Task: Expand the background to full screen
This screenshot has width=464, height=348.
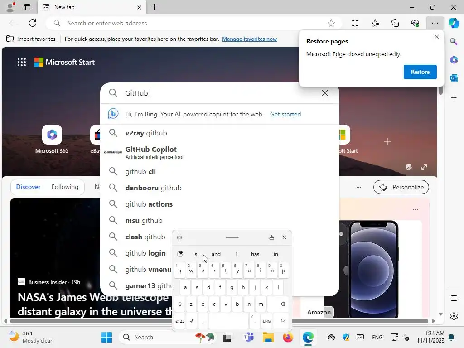Action: coord(424,167)
